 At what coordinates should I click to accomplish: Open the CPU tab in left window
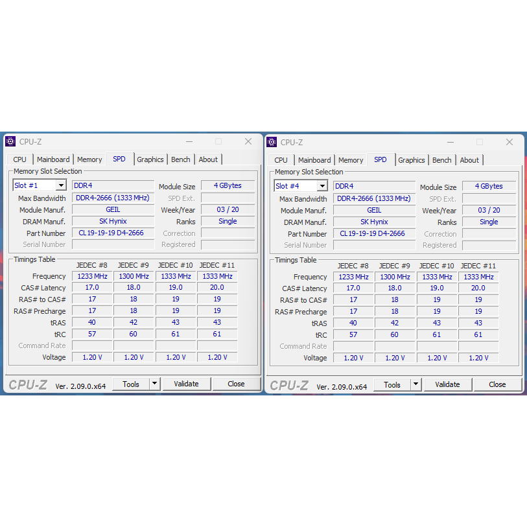[20, 159]
